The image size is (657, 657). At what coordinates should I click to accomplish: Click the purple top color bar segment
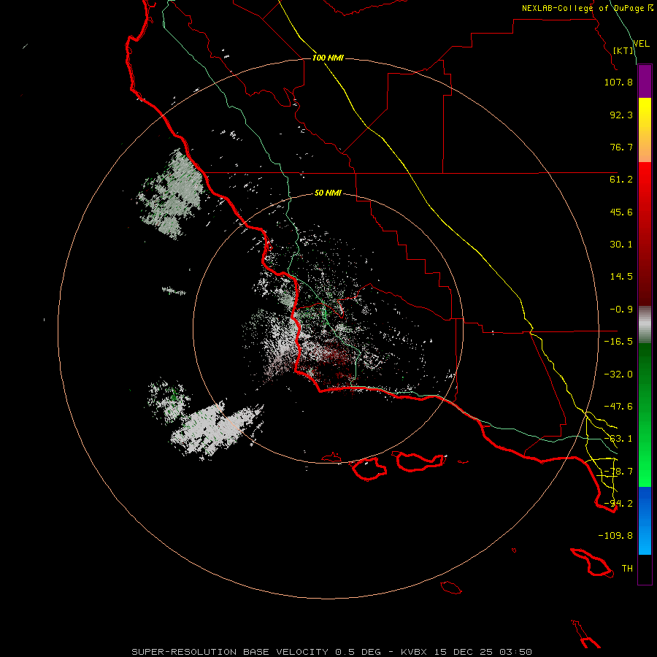pos(645,82)
